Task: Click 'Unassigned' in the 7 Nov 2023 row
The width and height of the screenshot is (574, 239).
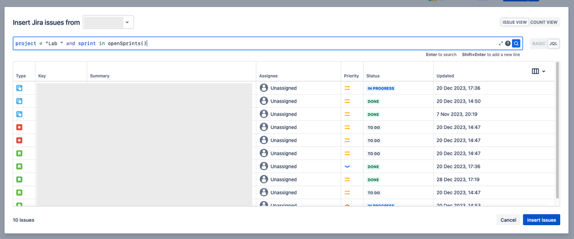Action: pos(283,114)
